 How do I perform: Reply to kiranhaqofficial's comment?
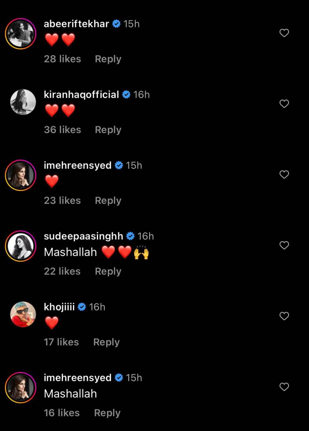pos(108,130)
